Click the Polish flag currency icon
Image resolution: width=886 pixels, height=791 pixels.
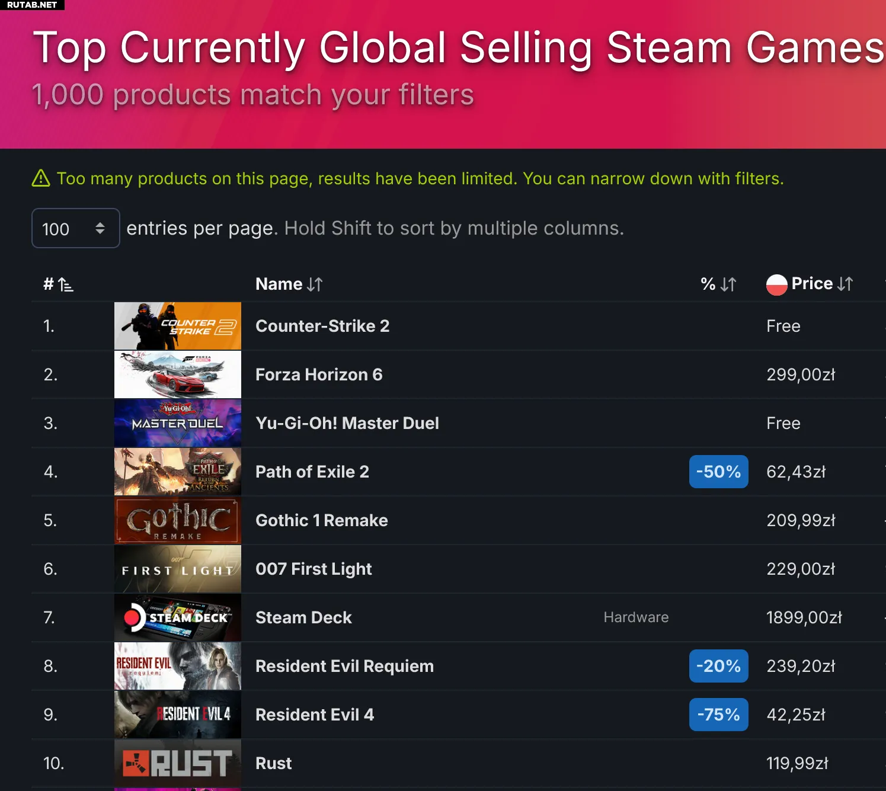(777, 285)
